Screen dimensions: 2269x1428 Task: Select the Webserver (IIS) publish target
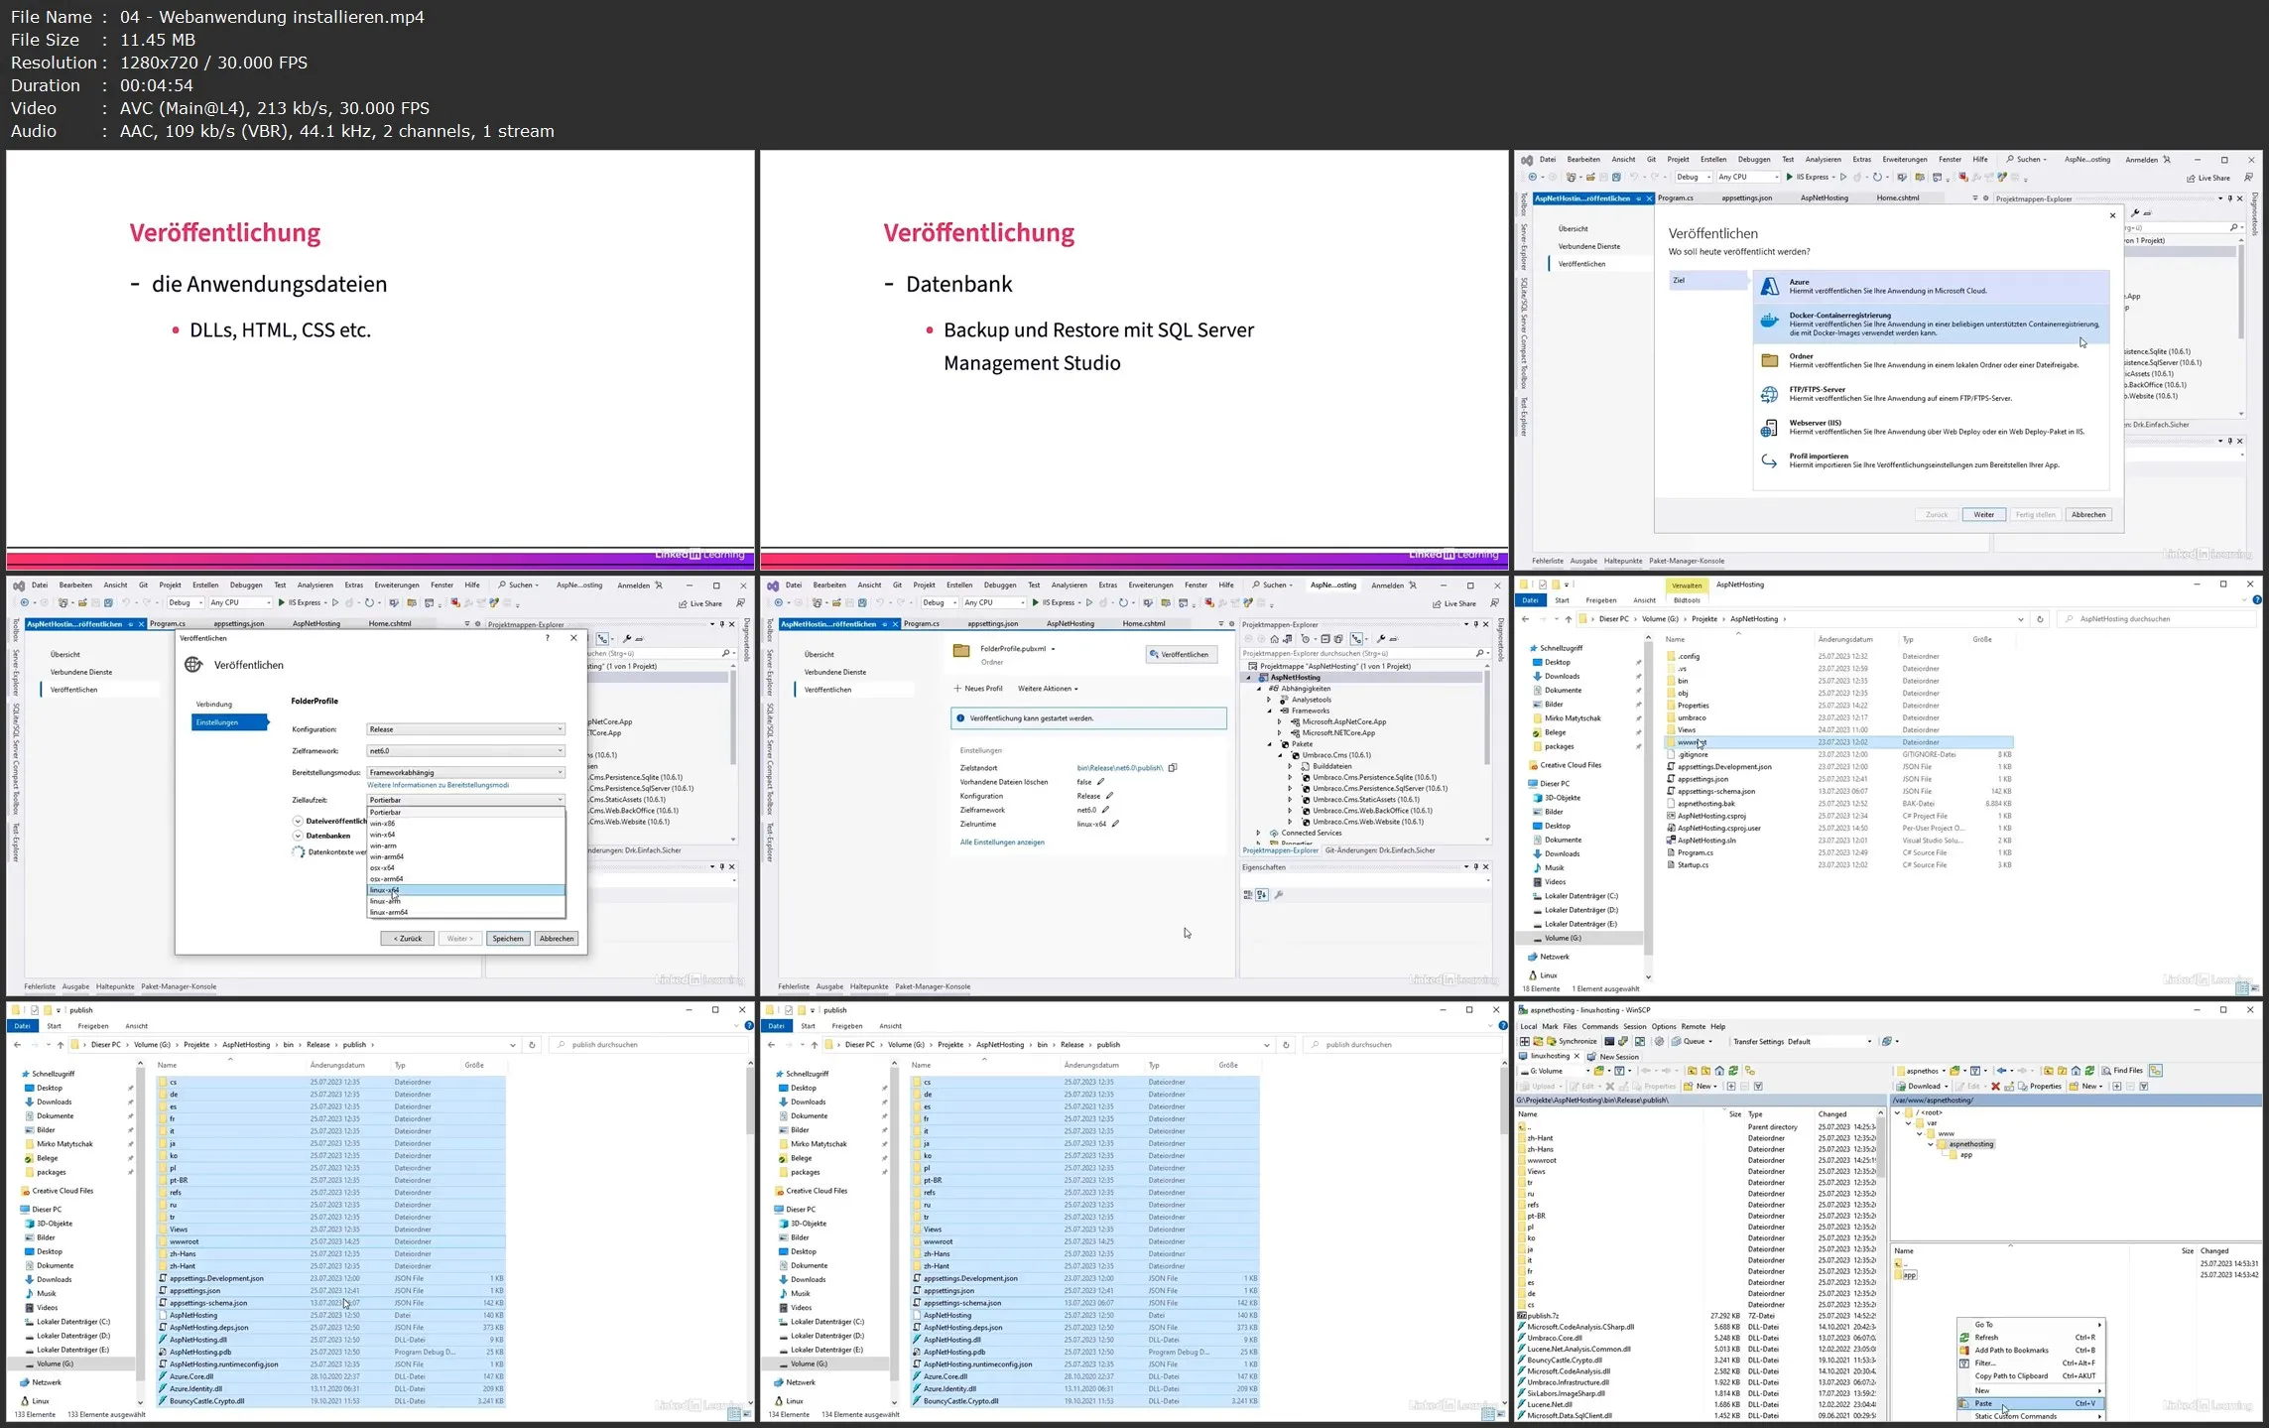coord(1931,428)
